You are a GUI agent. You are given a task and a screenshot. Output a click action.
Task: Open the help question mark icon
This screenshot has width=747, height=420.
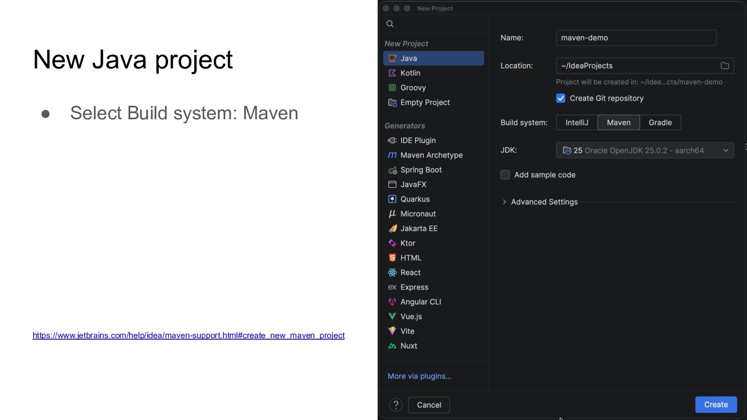tap(396, 405)
